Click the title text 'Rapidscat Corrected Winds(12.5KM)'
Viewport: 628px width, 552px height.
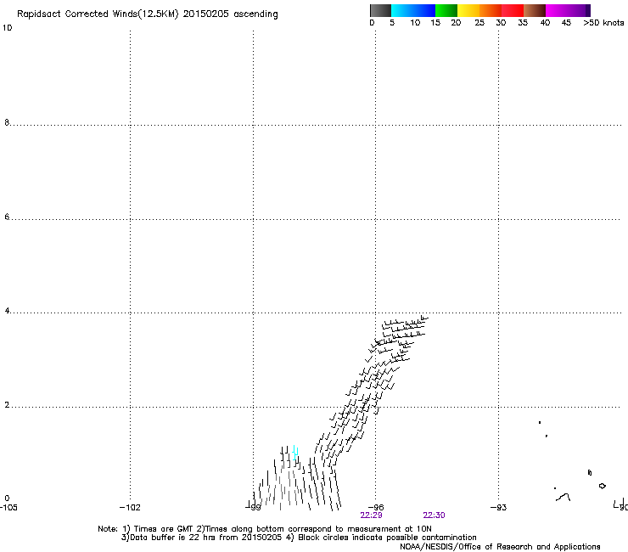[x=98, y=14]
